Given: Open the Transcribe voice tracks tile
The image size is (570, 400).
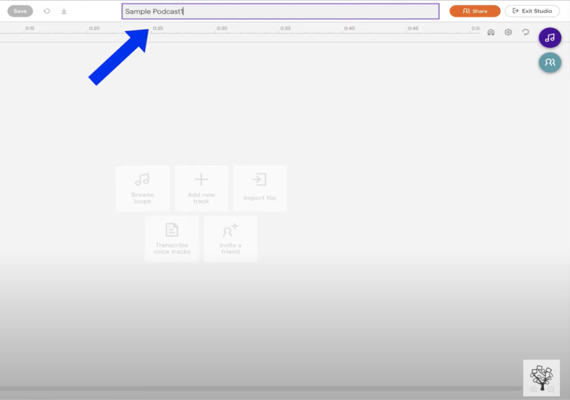Looking at the screenshot, I should point(172,239).
